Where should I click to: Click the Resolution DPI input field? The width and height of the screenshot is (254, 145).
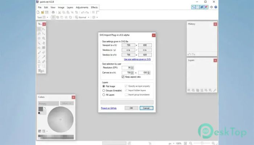click(127, 68)
